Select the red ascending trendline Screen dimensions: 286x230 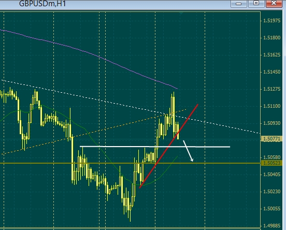(x=169, y=146)
